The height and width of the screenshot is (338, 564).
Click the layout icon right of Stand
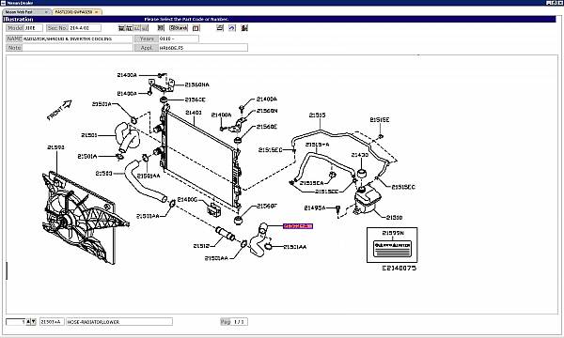[196, 27]
